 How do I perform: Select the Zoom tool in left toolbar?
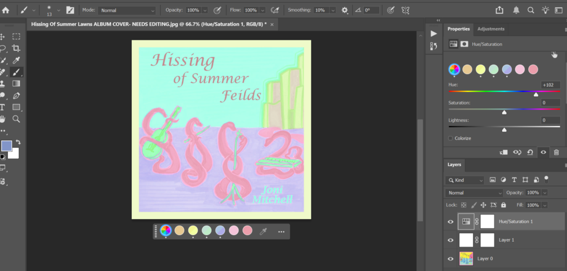tap(16, 119)
